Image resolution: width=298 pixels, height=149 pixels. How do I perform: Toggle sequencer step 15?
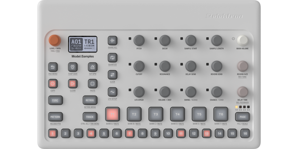tap(232, 134)
